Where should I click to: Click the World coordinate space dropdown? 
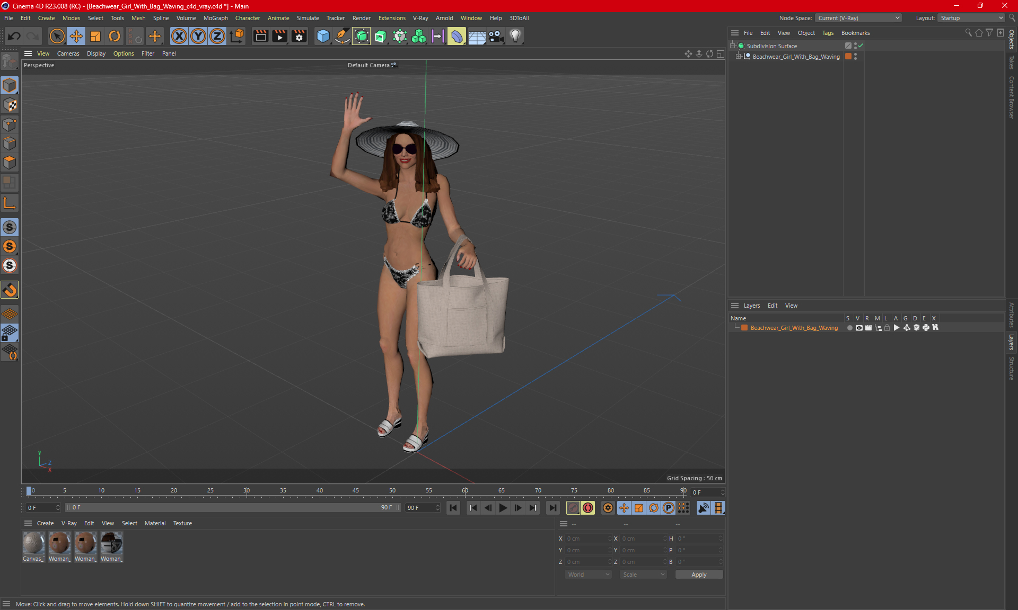coord(587,575)
